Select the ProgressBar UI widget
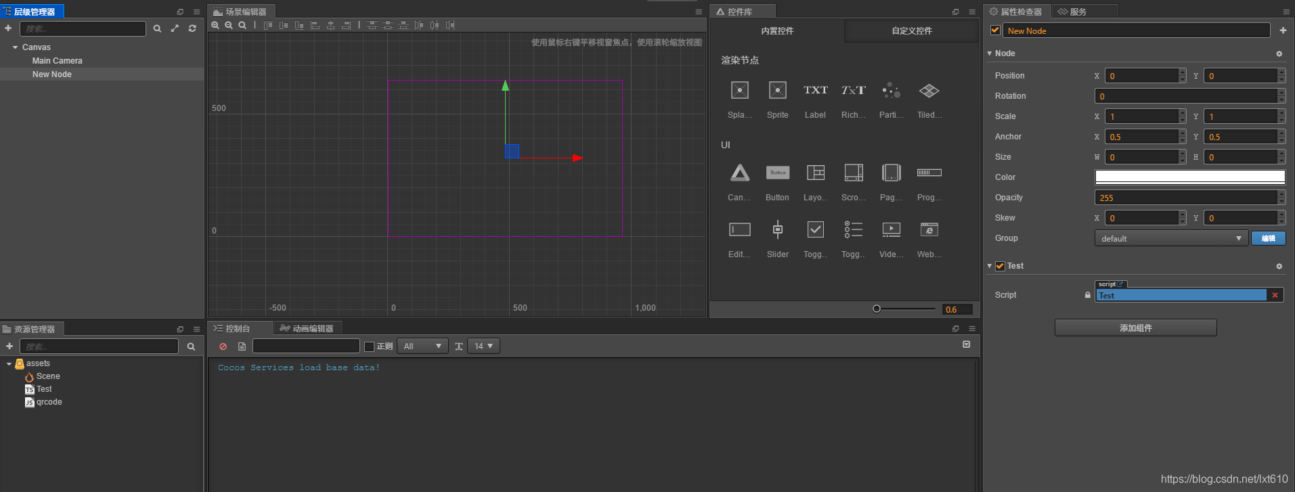 pos(929,173)
